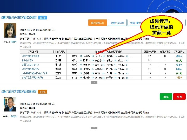The width and height of the screenshot is (187, 140).
Task: Show more contributors via last row ellipsis
Action: tap(131, 78)
